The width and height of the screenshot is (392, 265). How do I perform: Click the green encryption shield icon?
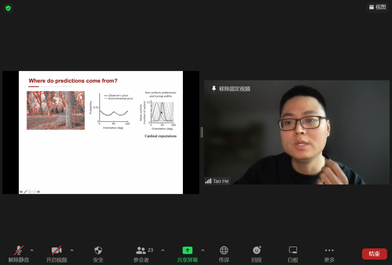8,8
